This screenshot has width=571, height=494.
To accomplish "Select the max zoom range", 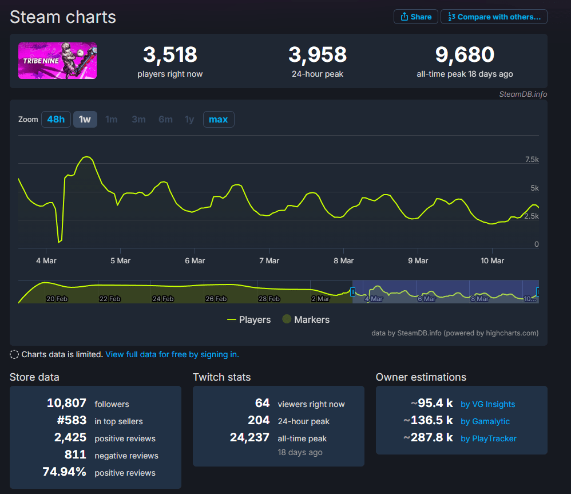I will coord(219,119).
